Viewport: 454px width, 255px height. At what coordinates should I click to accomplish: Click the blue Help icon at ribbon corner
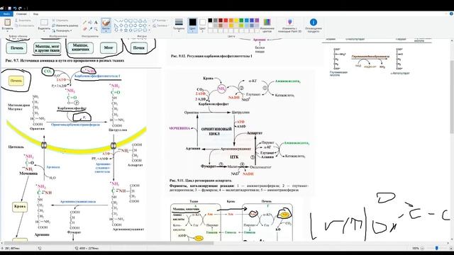click(x=451, y=13)
